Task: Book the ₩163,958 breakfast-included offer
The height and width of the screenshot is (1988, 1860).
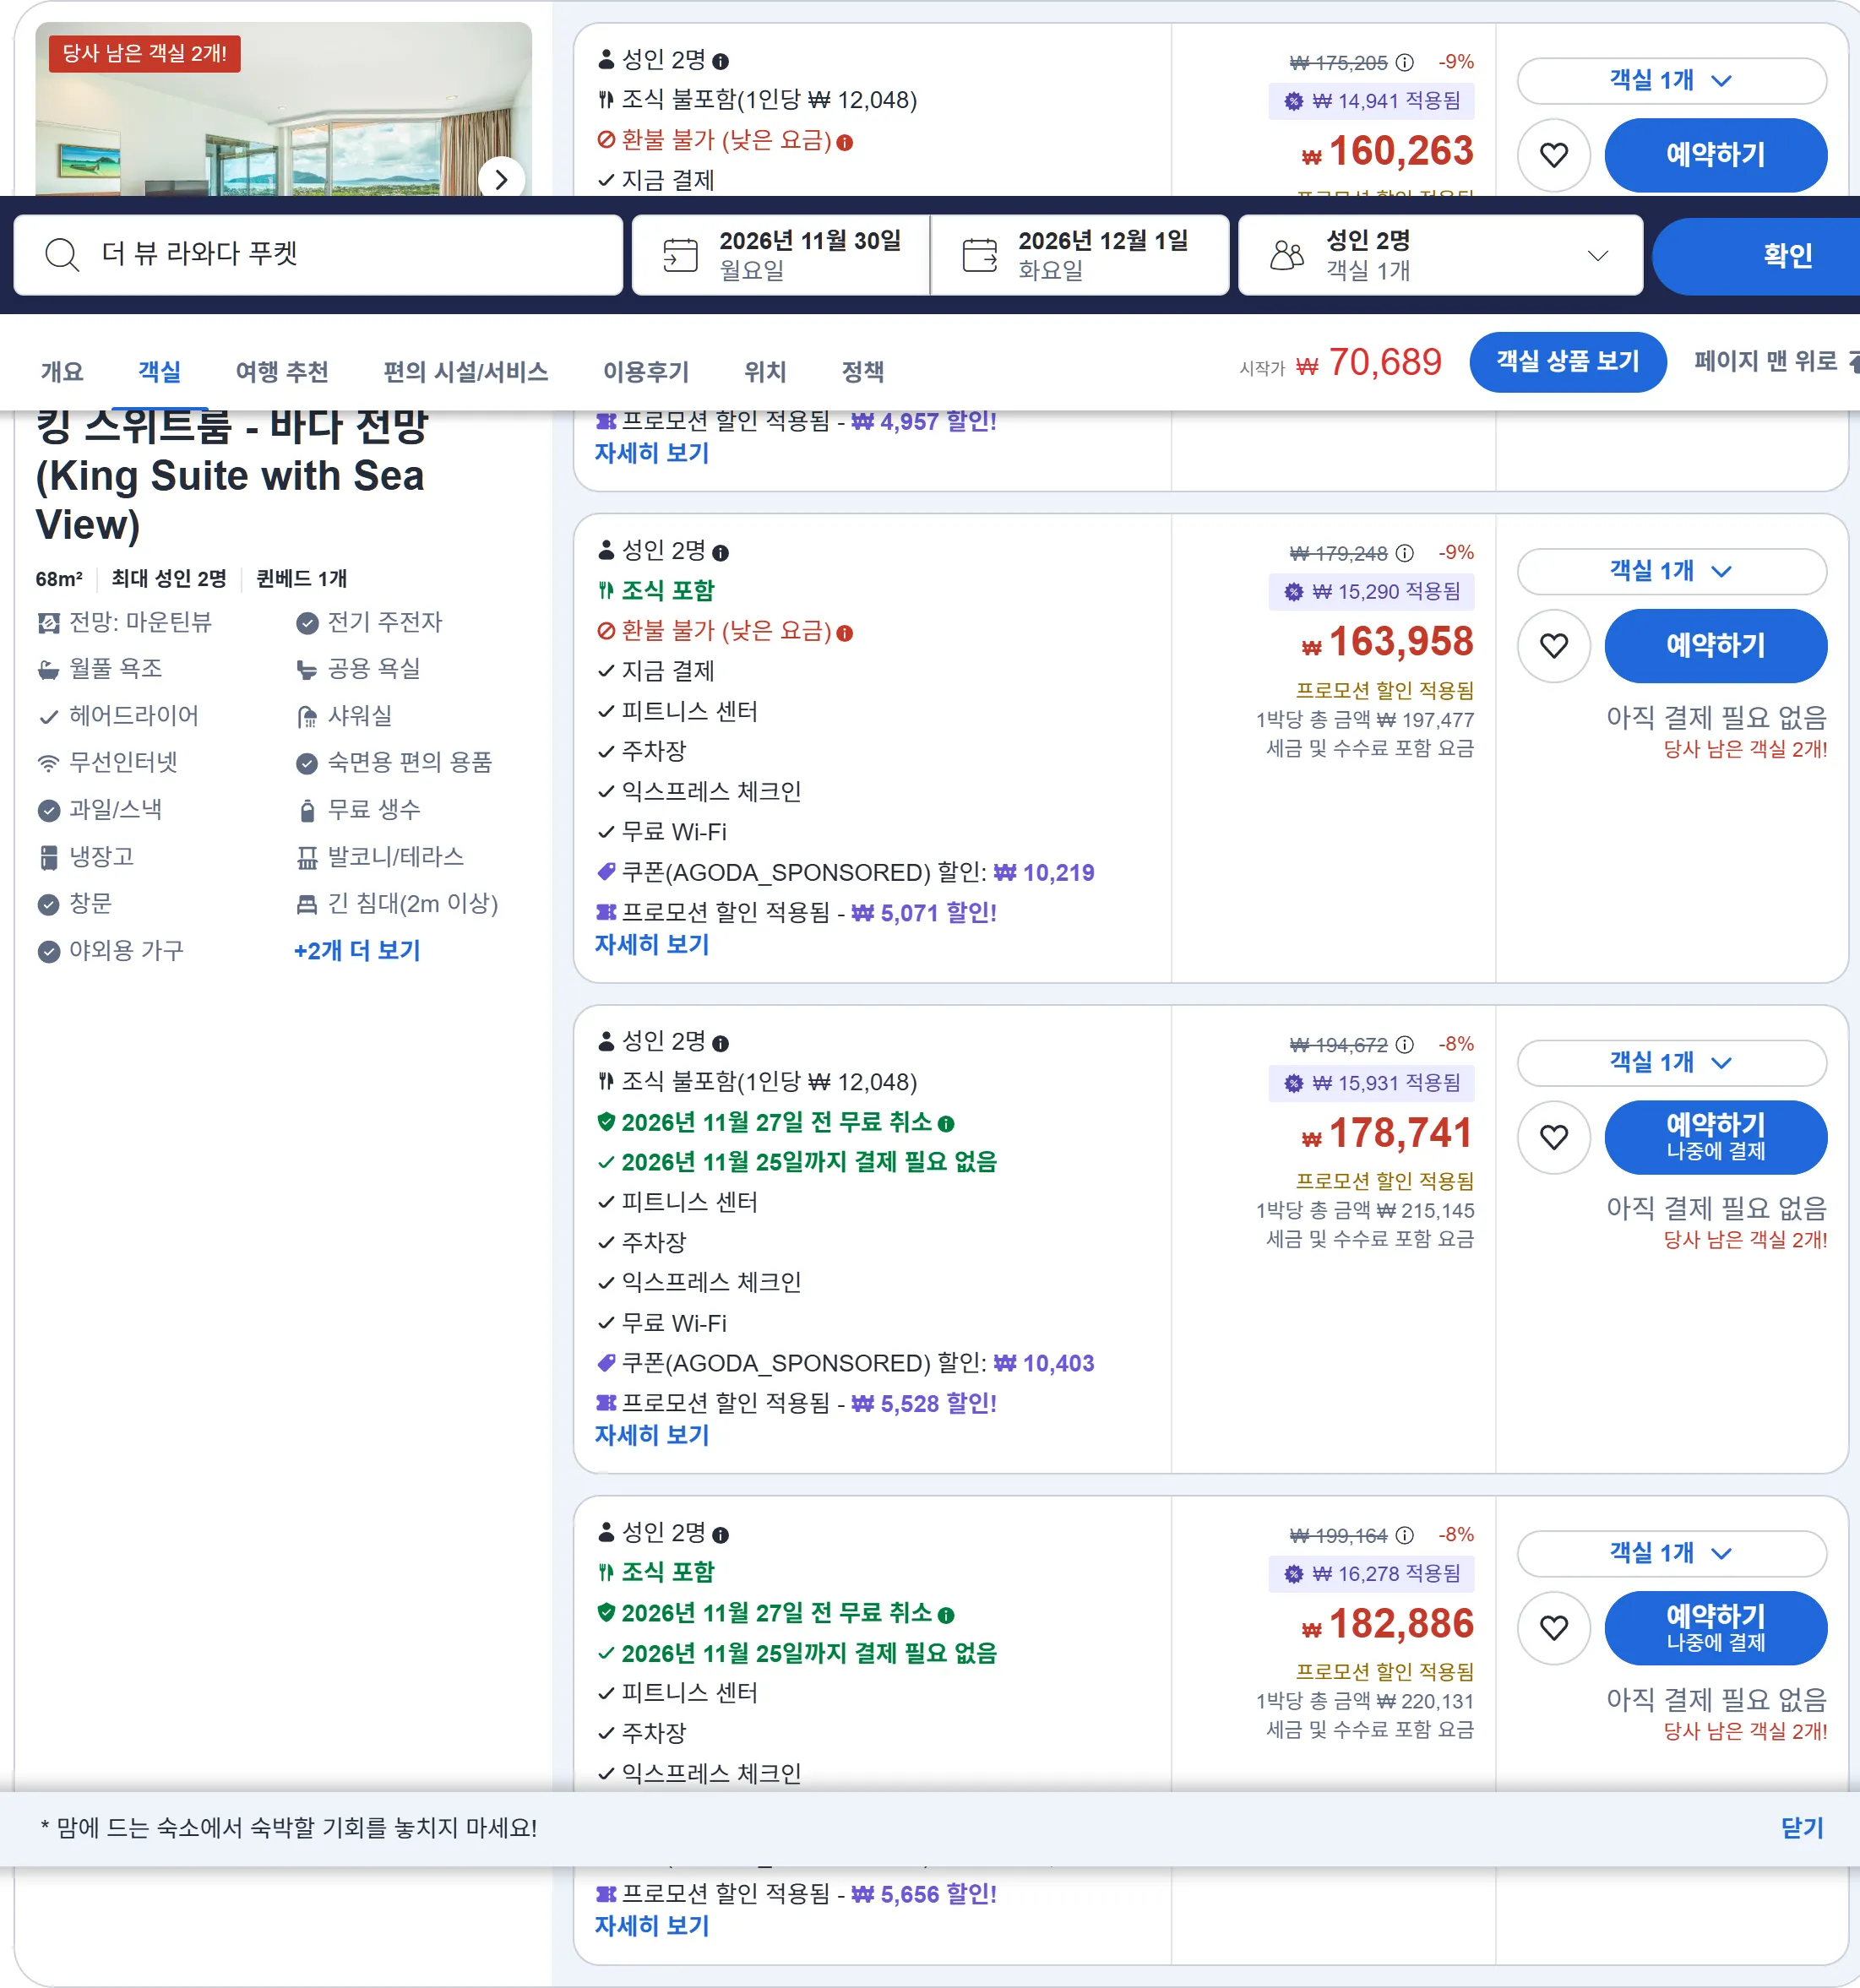Action: click(x=1716, y=646)
